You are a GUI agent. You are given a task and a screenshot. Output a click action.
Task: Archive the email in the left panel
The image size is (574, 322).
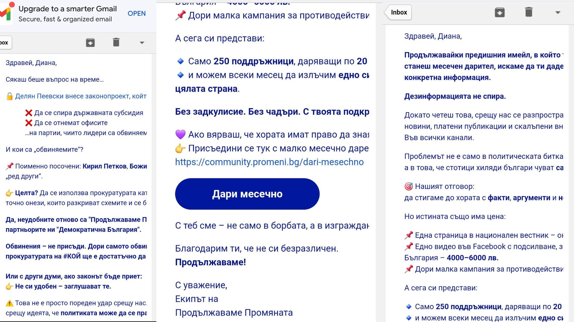pyautogui.click(x=90, y=43)
